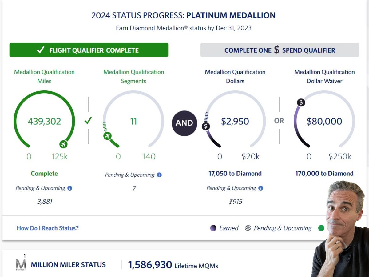369x277 pixels.
Task: Click the info icon beside Segments Pending & Upcoming
Action: point(159,175)
